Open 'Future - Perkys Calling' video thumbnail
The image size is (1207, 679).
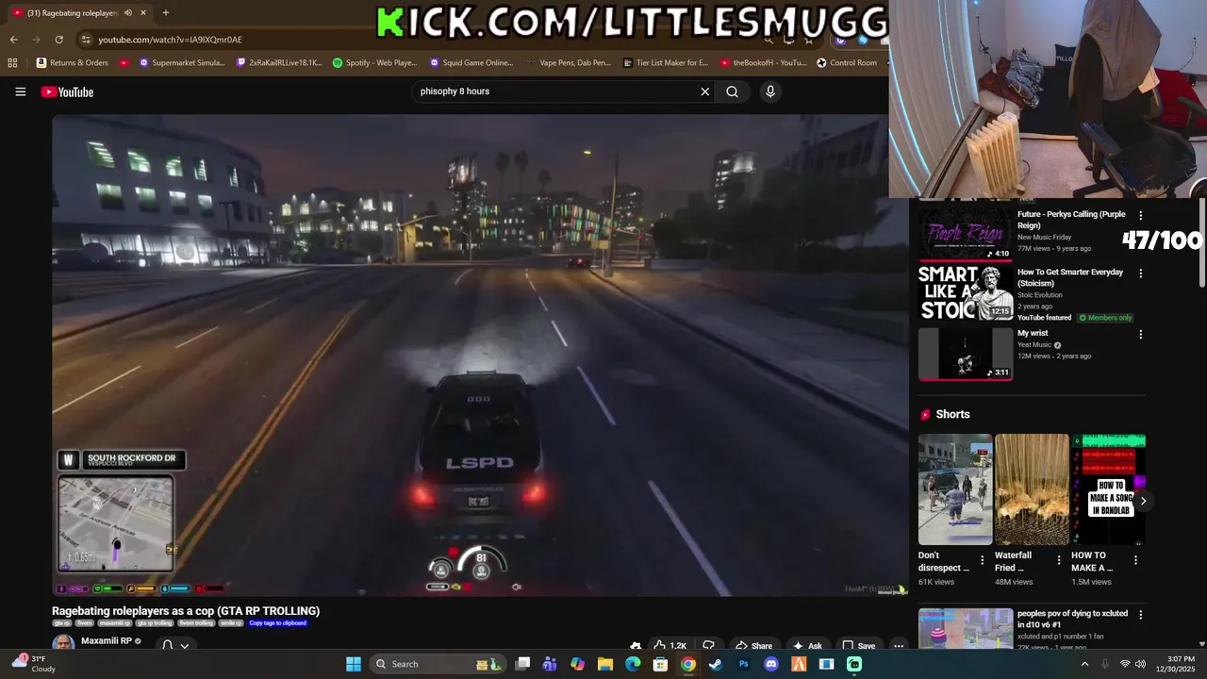966,234
